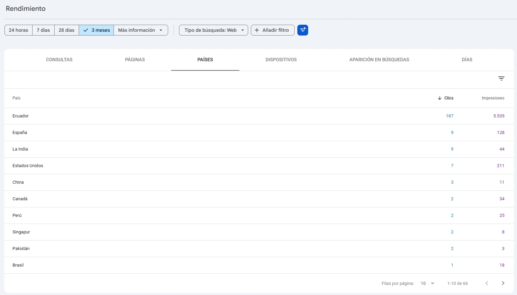Select the Brasil row
Viewport: 517px width, 295px height.
pos(259,265)
